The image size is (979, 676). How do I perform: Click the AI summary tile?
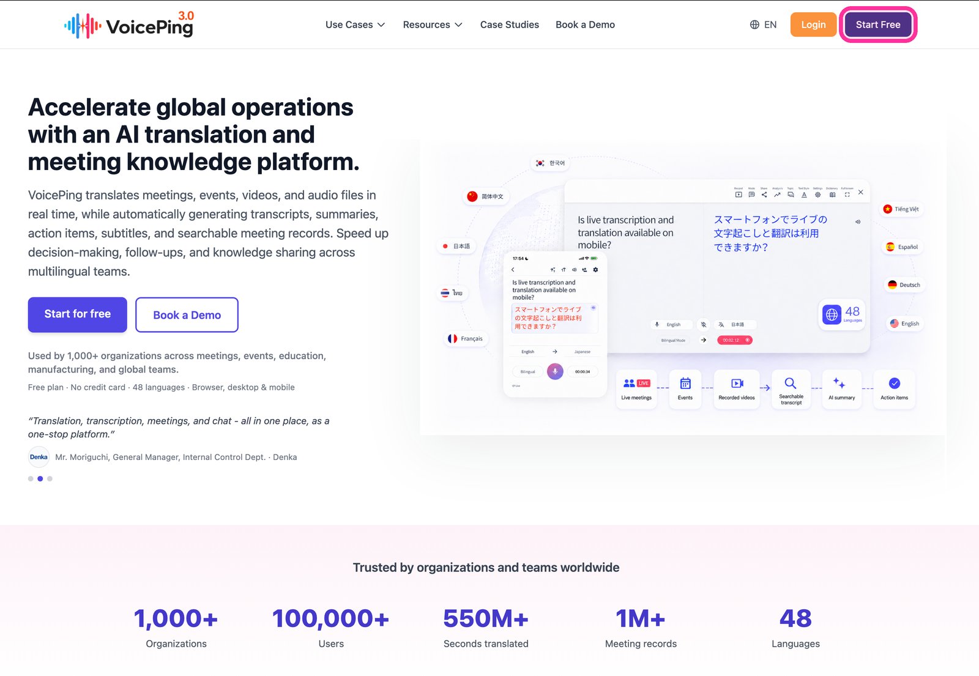[841, 389]
